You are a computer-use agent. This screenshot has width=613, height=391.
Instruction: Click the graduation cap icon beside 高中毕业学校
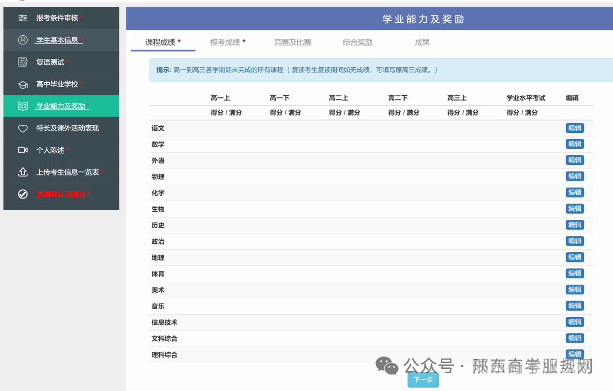coord(23,85)
